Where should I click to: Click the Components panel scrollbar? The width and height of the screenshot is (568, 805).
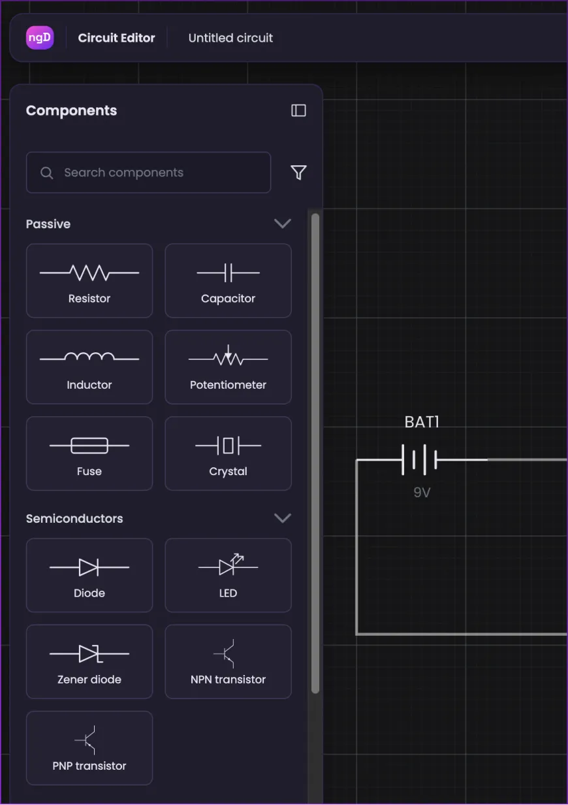pos(315,453)
